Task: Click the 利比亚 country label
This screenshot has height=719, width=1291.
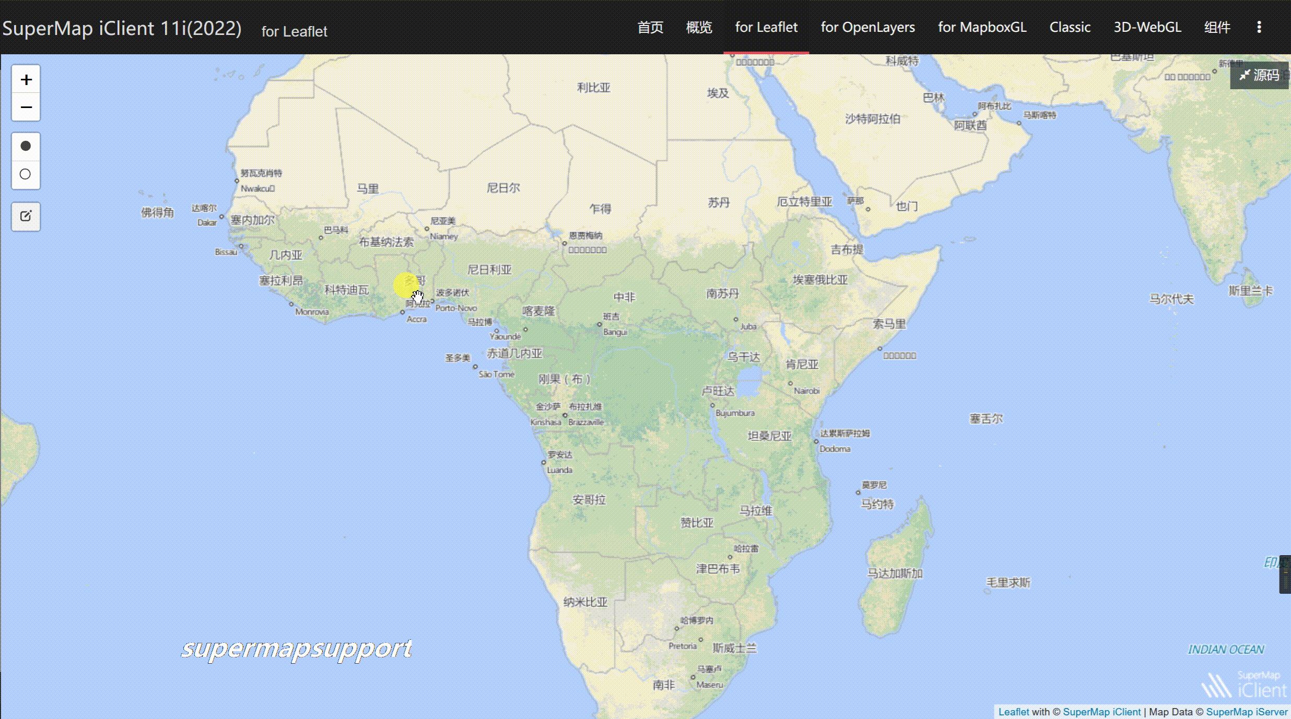Action: point(593,88)
